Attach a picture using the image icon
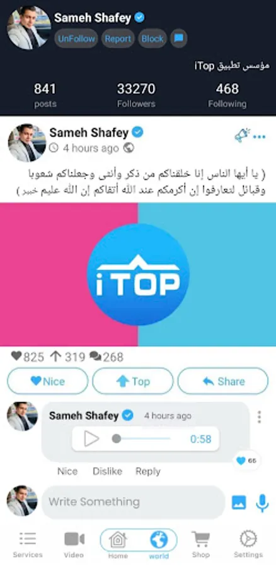 click(x=239, y=502)
